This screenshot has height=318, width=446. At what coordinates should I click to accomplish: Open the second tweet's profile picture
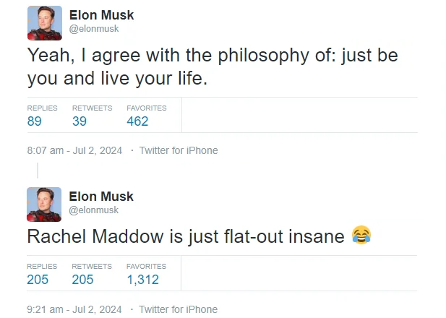point(44,205)
